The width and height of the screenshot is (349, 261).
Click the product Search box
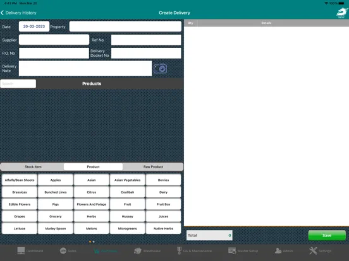click(x=18, y=84)
